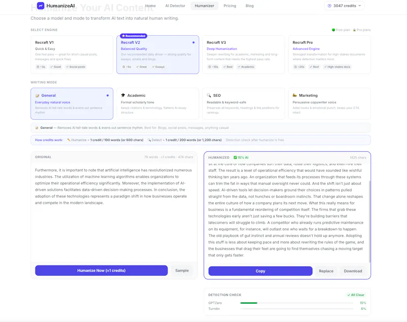This screenshot has width=407, height=322.
Task: Copy the humanized output
Action: coord(260,271)
